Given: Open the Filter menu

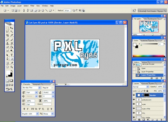Looking at the screenshot, I should 32,6.
